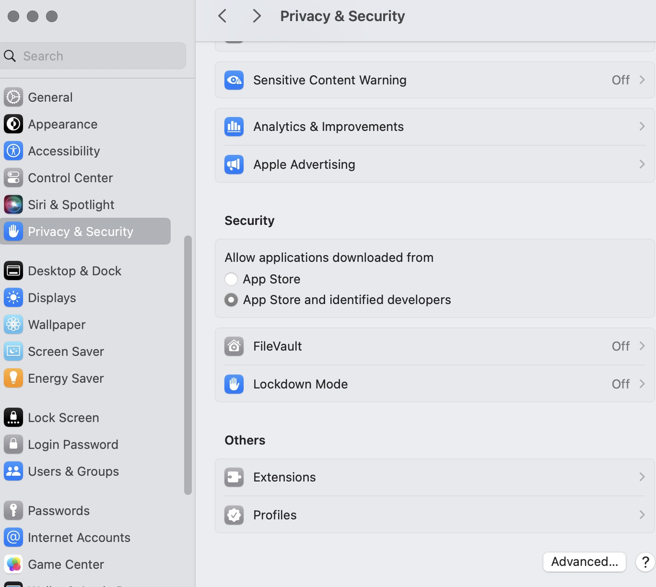The image size is (656, 587).
Task: Click the Extensions puzzle-piece icon
Action: point(234,477)
